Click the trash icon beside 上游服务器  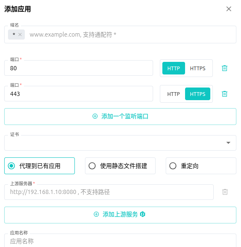click(x=225, y=192)
